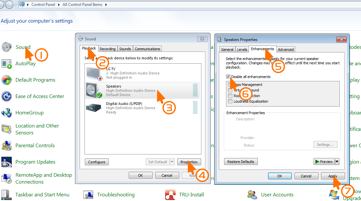Click Cancel in the Sound dialog
This screenshot has width=361, height=201.
[167, 175]
